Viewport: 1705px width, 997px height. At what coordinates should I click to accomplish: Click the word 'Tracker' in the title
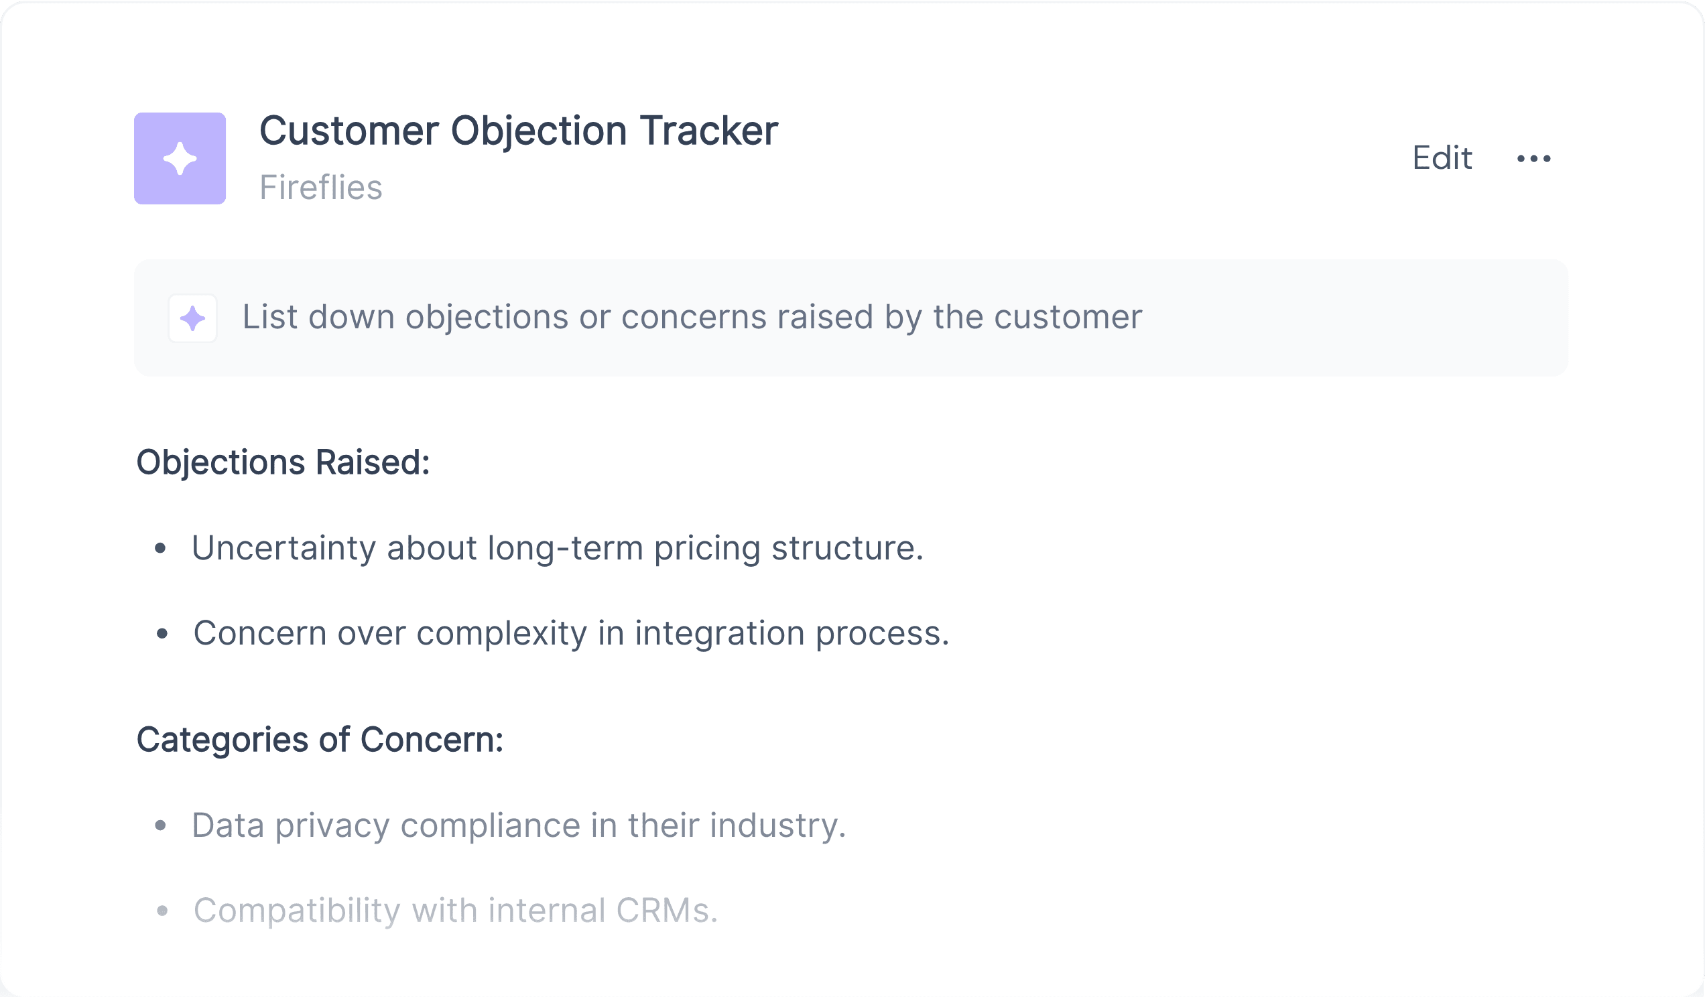[708, 131]
